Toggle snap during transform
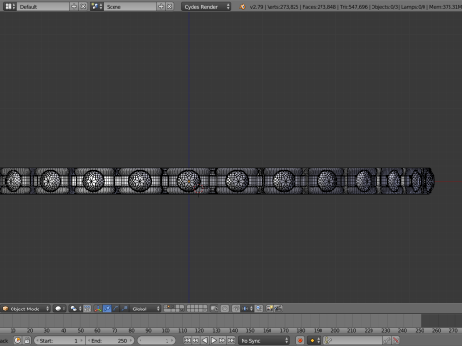 [236, 309]
